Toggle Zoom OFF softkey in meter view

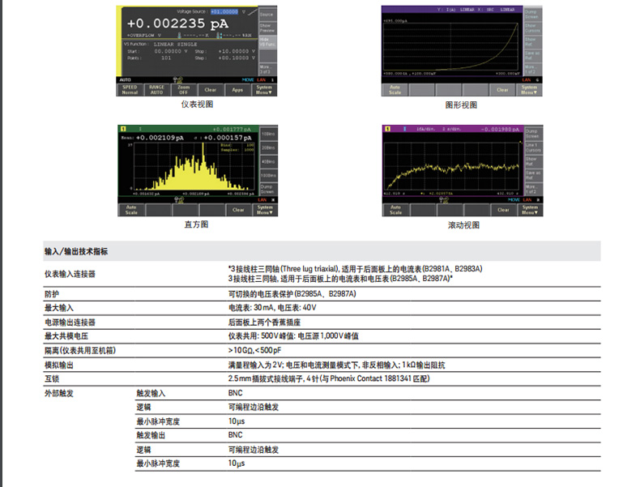[183, 90]
